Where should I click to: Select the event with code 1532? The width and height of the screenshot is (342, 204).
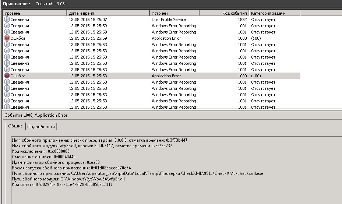point(242,20)
